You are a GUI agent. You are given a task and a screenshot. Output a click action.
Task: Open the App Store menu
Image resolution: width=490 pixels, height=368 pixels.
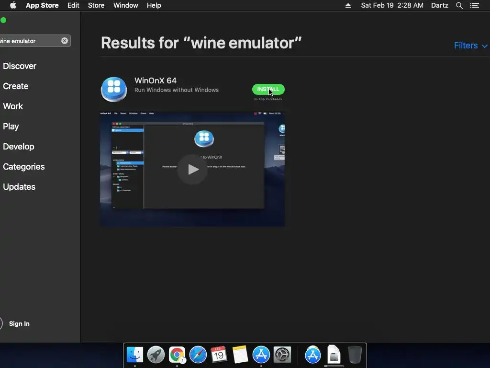tap(42, 5)
